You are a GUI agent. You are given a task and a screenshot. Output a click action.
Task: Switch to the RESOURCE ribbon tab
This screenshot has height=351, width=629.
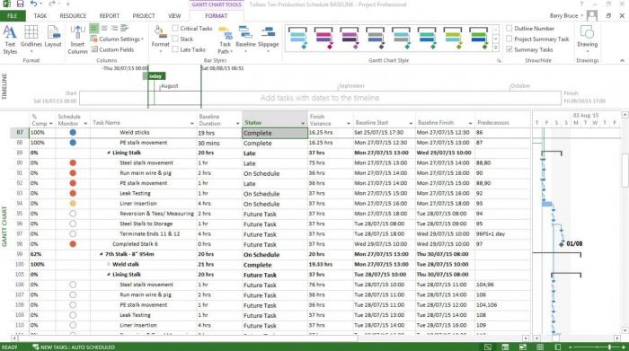click(73, 15)
